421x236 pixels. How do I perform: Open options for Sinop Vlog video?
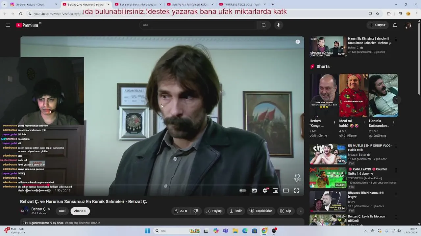click(x=396, y=146)
